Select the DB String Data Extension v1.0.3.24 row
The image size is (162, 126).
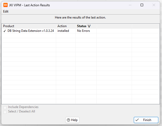point(80,31)
